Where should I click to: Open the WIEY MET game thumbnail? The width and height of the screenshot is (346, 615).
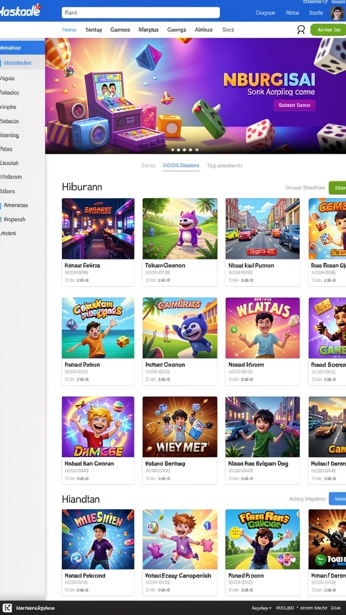click(x=180, y=427)
